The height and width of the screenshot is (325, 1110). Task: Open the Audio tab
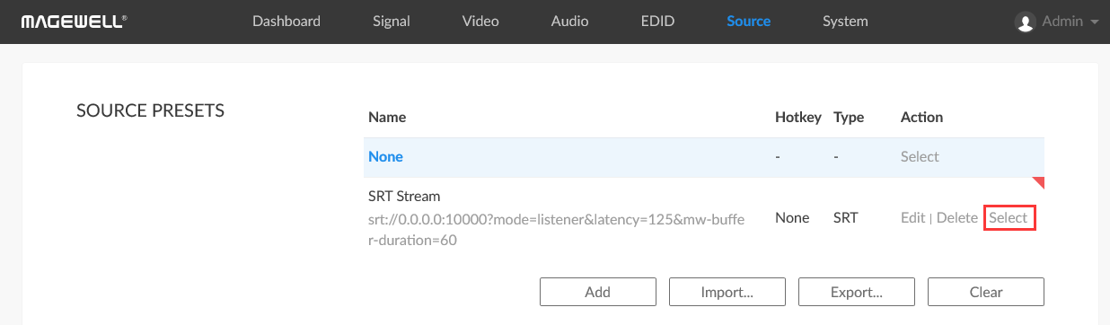570,22
